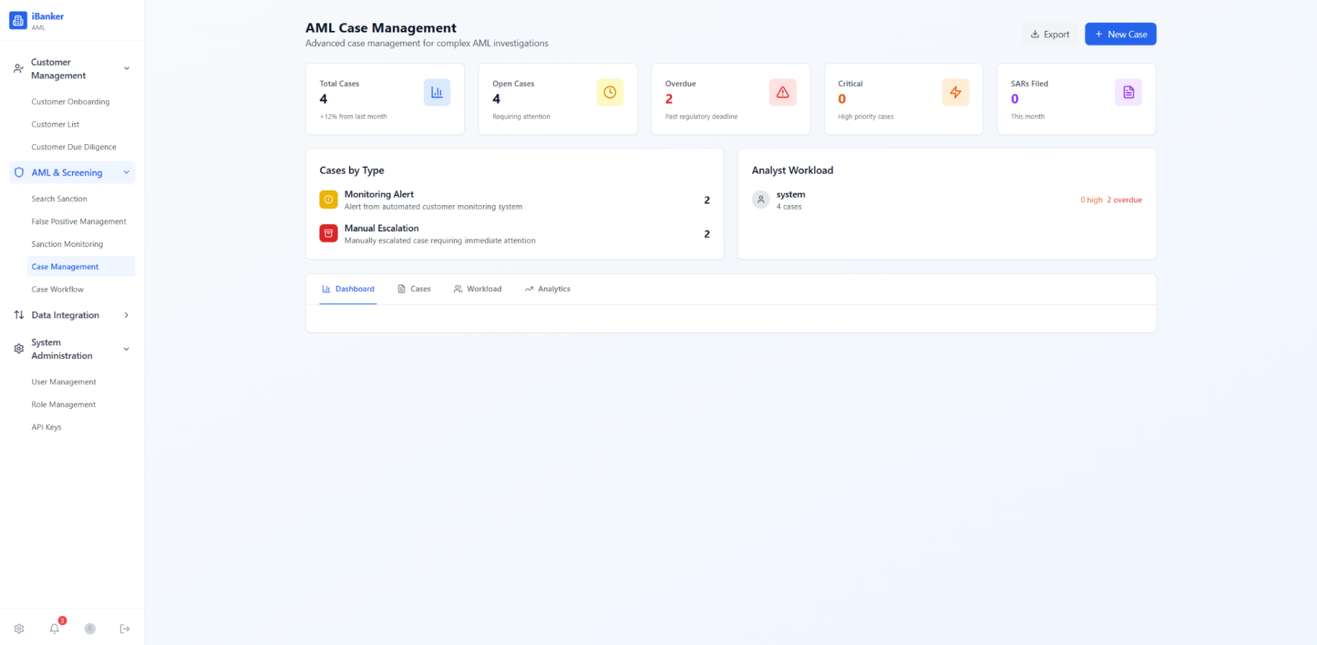The image size is (1317, 645).
Task: Expand the Data Integration section
Action: tap(126, 316)
